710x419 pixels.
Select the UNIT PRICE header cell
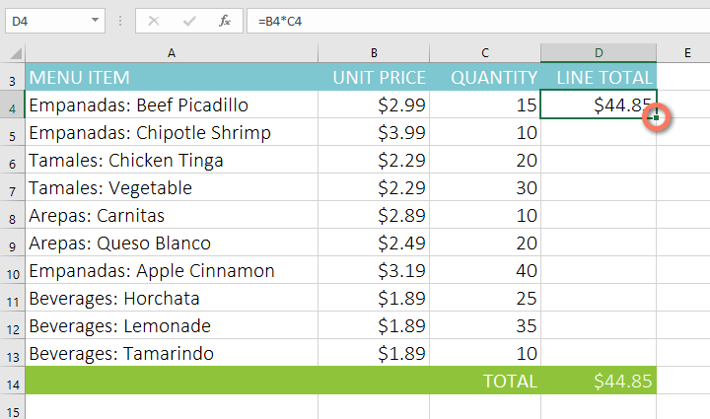pos(375,78)
